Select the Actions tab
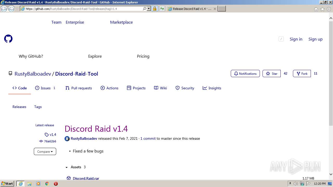The image size is (333, 187). [x=110, y=88]
